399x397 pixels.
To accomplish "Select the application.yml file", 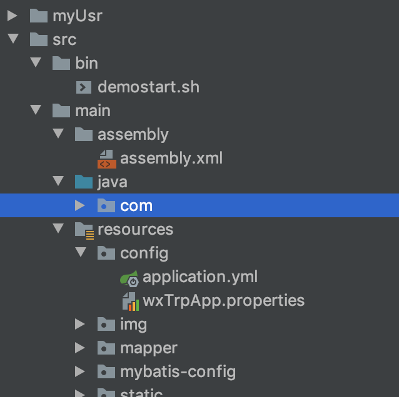I will pyautogui.click(x=200, y=277).
